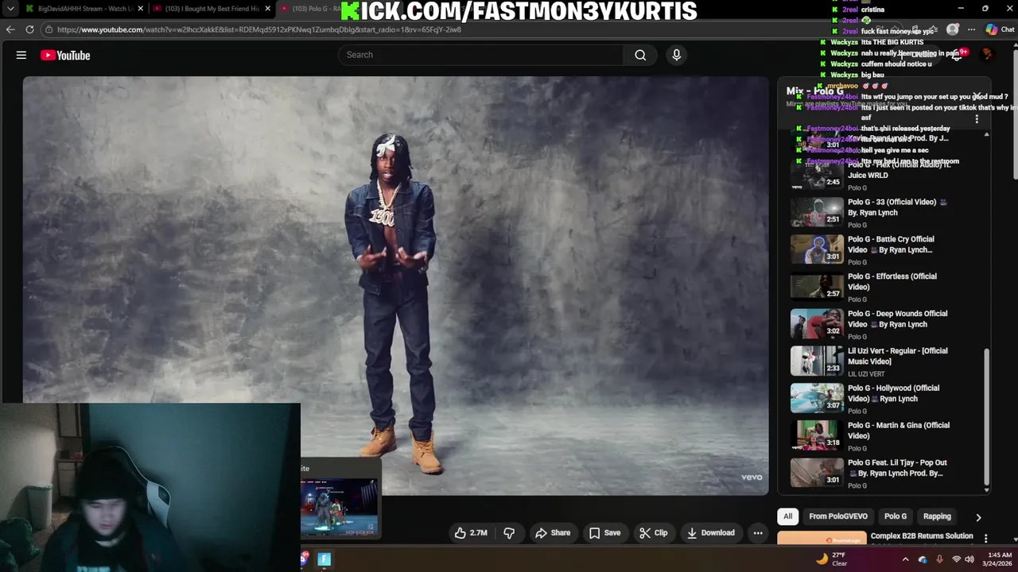
Task: Select the All filter chip
Action: (x=787, y=516)
